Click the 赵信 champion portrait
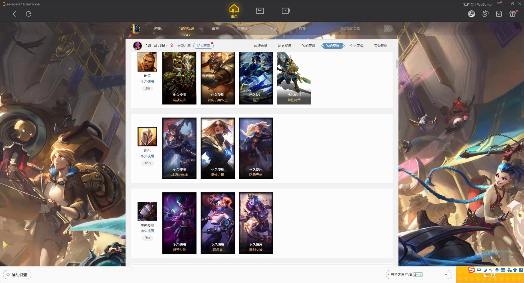524x283 pixels. (x=147, y=62)
